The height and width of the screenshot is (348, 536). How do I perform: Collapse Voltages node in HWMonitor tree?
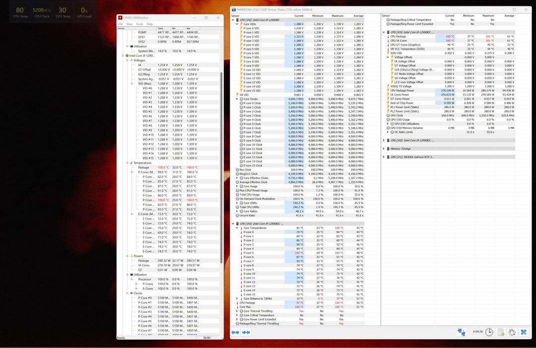[127, 60]
